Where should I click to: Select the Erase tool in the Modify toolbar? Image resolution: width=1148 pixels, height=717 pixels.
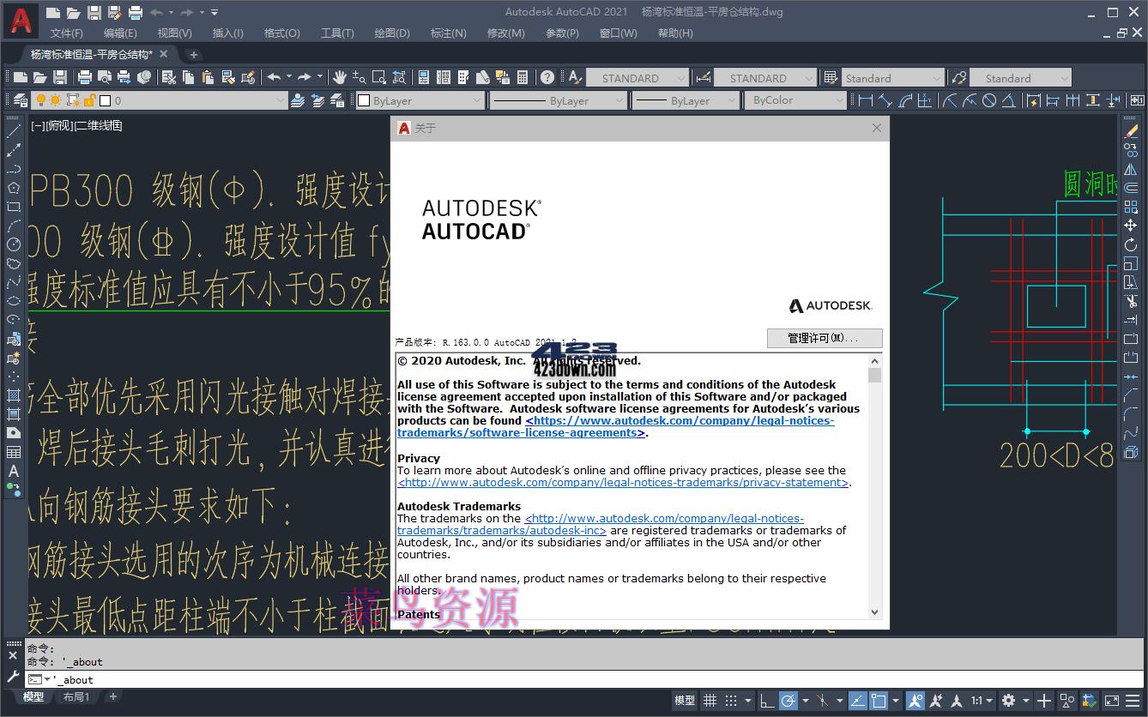coord(1131,130)
